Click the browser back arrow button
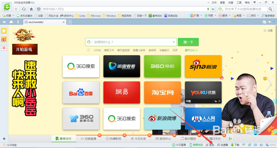This screenshot has height=148, width=277. point(16,9)
